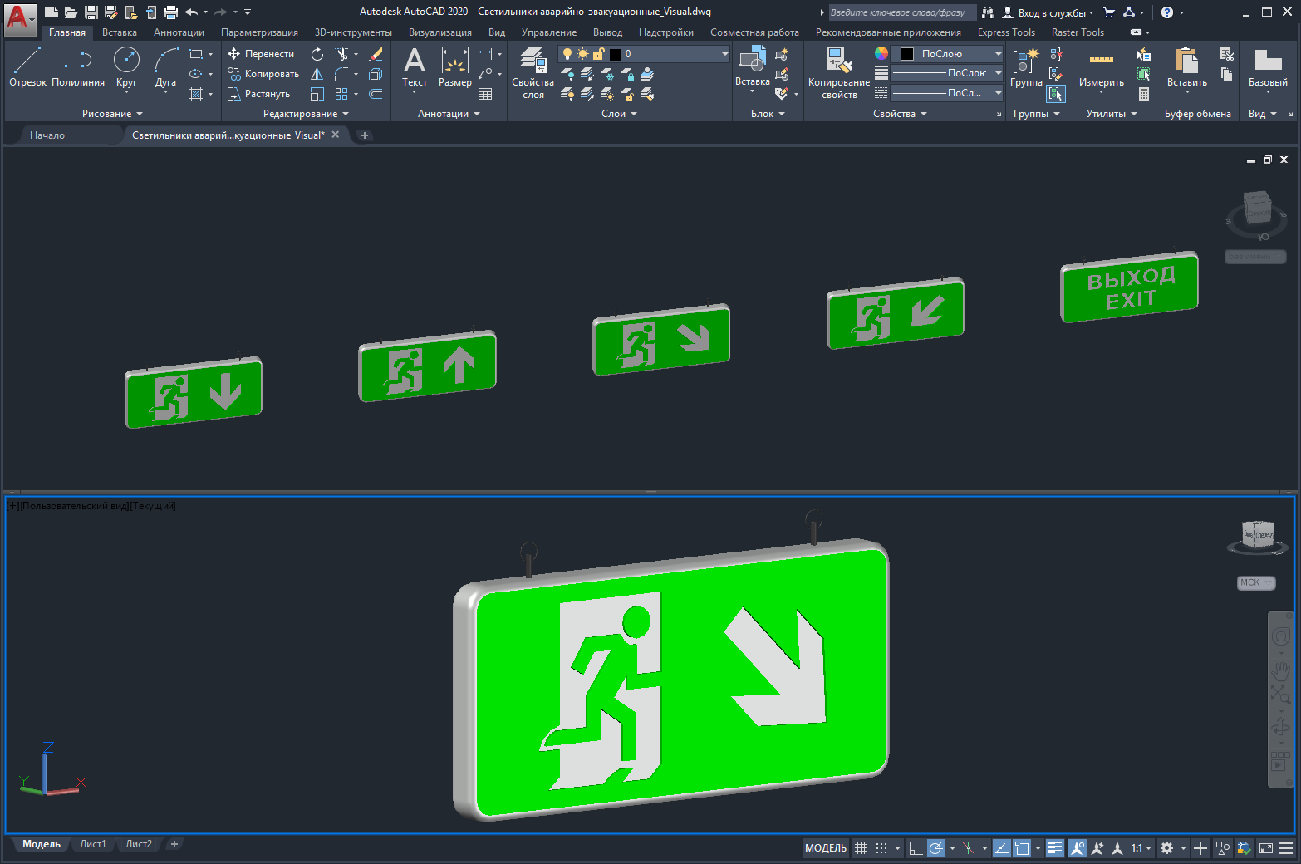Pick the Полилиния drawing tool

pos(78,66)
